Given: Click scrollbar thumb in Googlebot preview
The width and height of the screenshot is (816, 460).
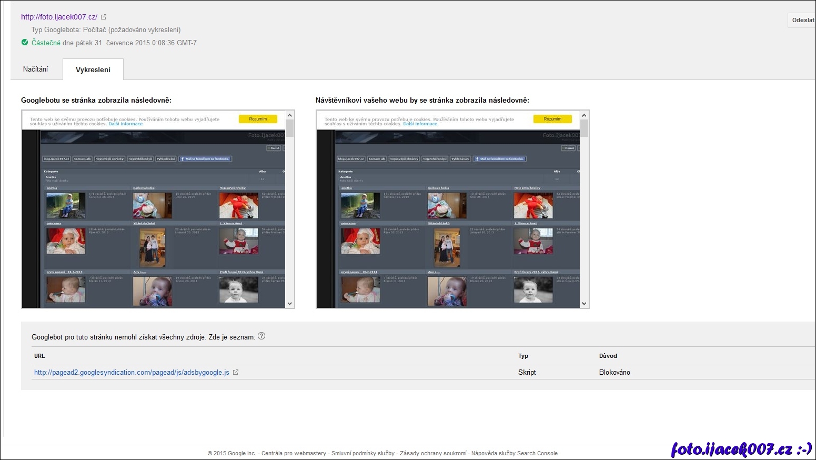Looking at the screenshot, I should coord(289,128).
